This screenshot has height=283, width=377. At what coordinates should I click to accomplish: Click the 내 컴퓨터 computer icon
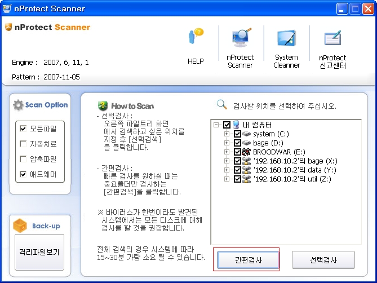(x=236, y=125)
